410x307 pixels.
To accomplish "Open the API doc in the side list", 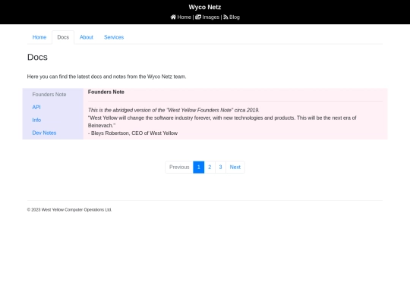I will pos(36,108).
